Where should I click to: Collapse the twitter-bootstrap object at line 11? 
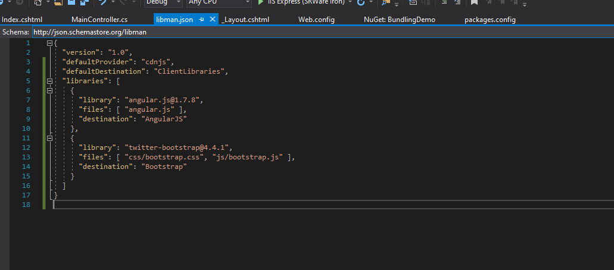(x=50, y=138)
